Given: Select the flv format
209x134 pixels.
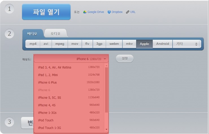Looking at the screenshot, I should tap(87, 44).
